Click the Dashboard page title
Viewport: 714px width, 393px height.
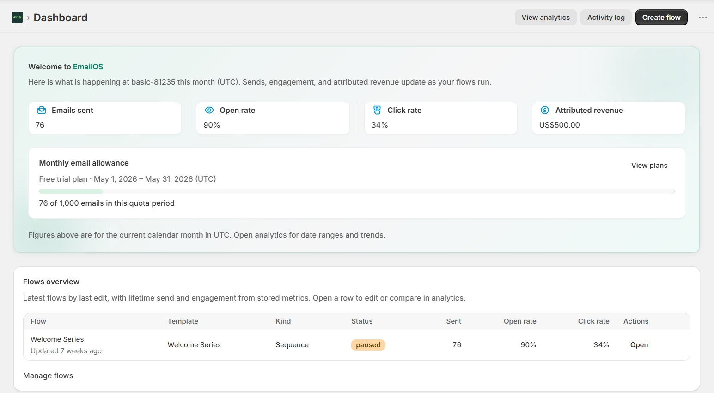61,18
